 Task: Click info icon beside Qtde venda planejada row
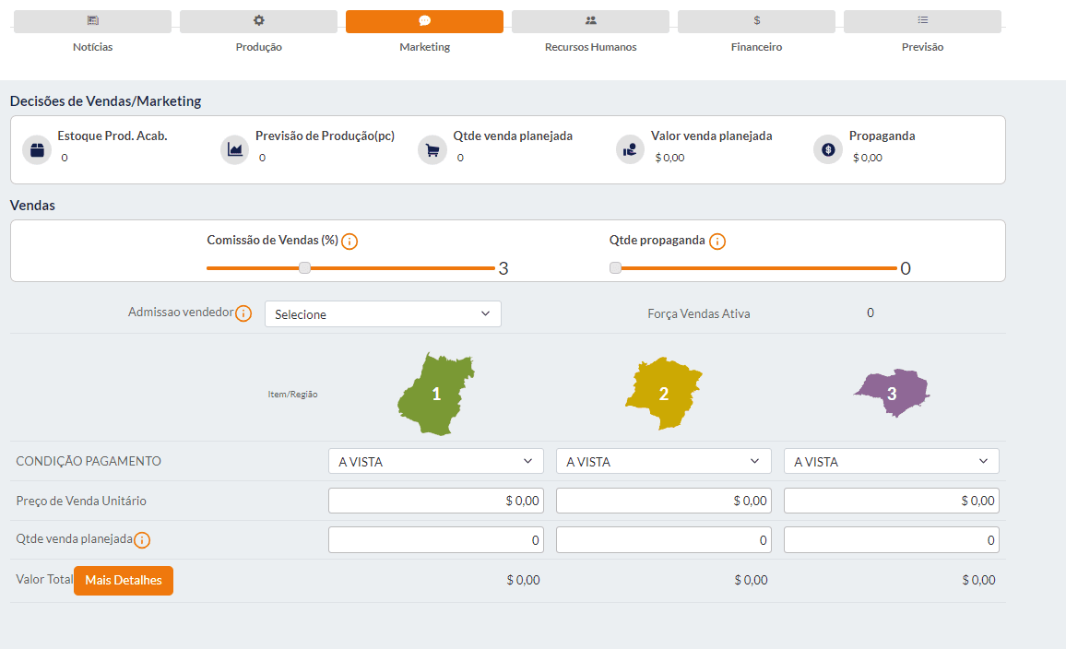click(x=142, y=540)
